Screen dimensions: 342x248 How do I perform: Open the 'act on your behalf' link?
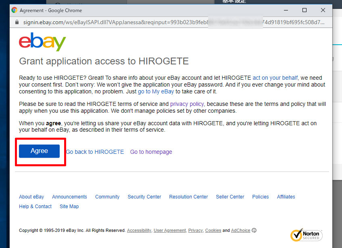tap(275, 78)
